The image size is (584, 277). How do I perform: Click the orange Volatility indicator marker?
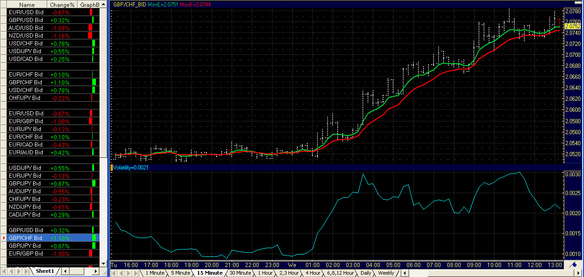click(x=111, y=168)
